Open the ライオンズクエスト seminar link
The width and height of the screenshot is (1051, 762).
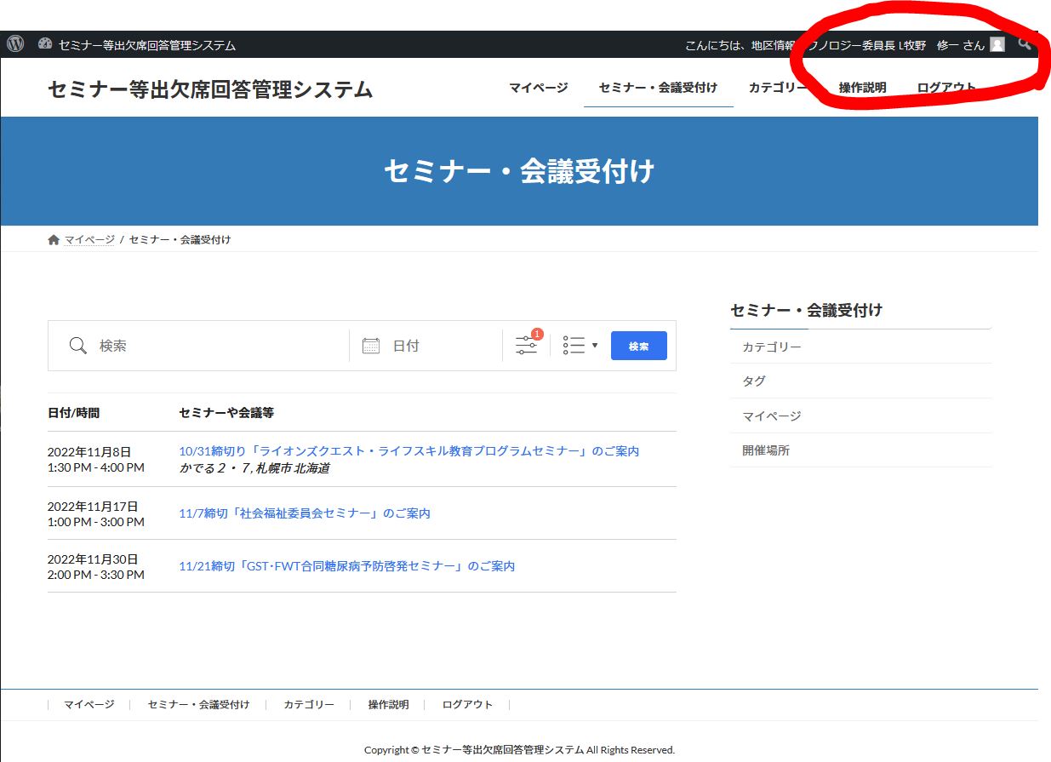coord(408,451)
